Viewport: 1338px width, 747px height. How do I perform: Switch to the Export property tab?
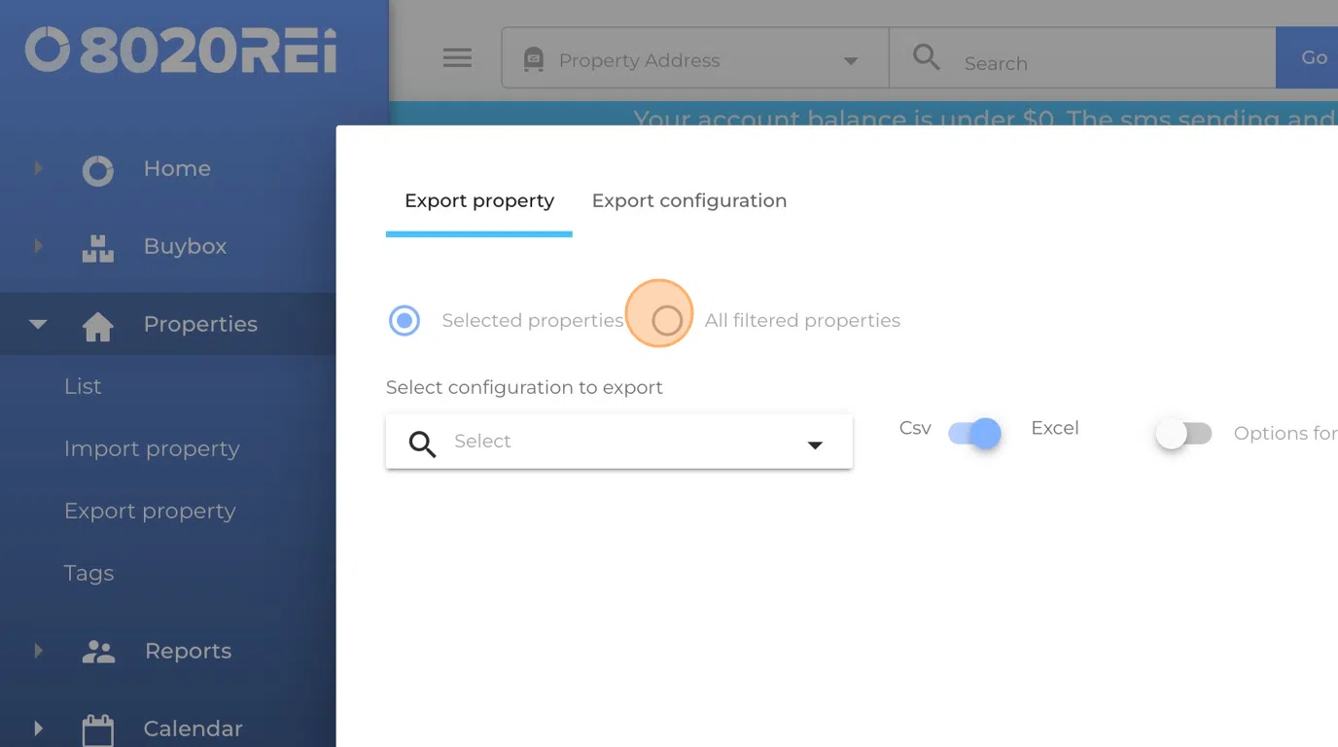pos(479,200)
